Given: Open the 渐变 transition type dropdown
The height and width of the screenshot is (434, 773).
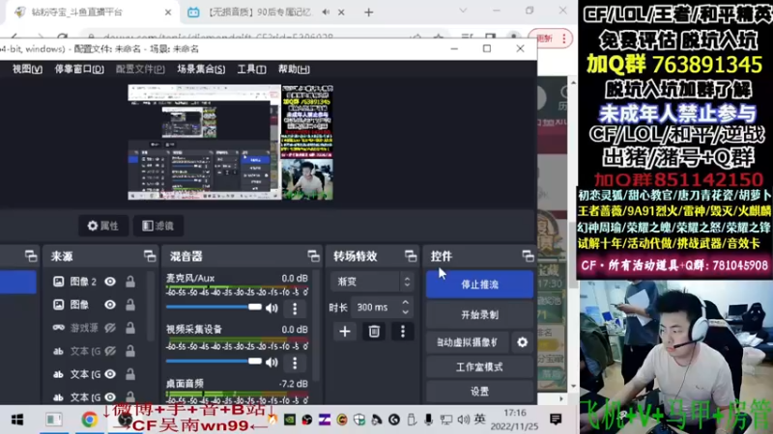Looking at the screenshot, I should tap(372, 282).
